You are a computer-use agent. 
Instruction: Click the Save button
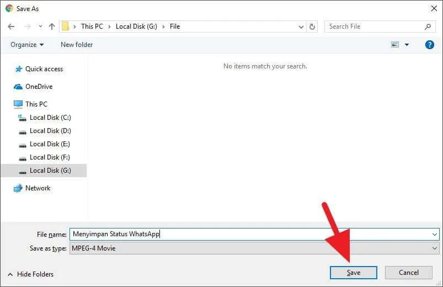tap(354, 273)
